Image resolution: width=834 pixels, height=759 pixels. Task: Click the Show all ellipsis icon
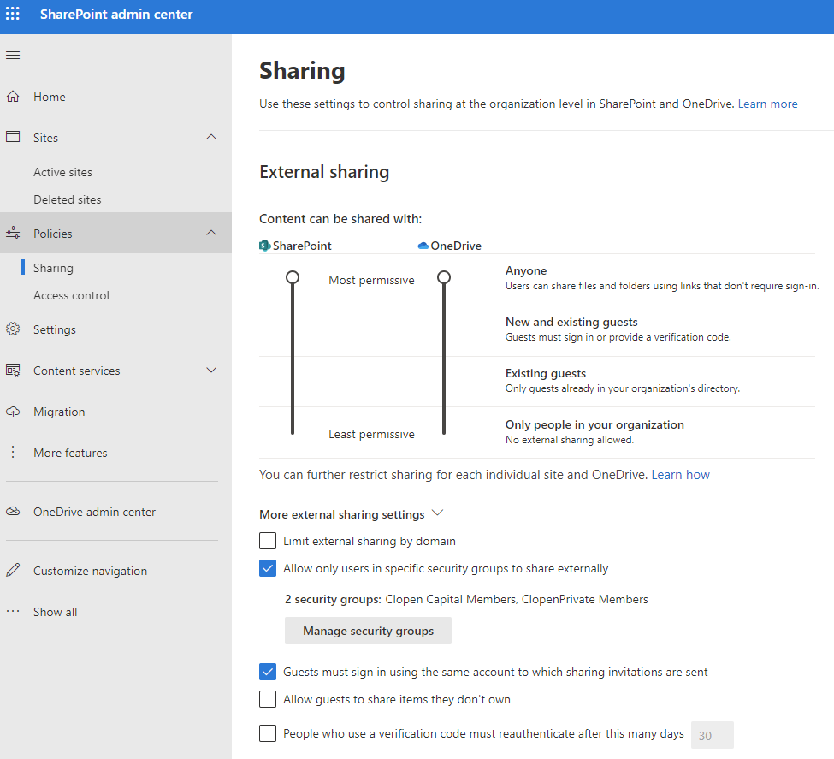(13, 611)
